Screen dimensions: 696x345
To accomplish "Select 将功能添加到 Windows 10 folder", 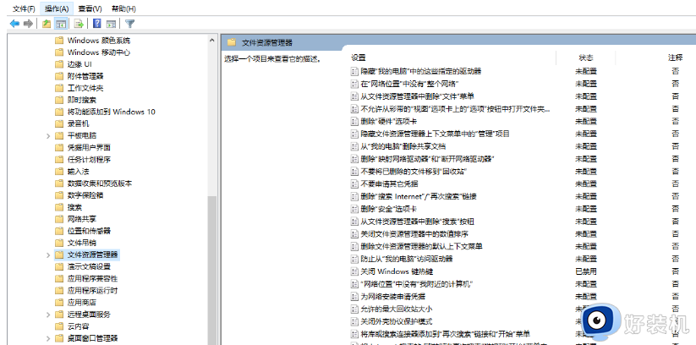I will pos(105,112).
